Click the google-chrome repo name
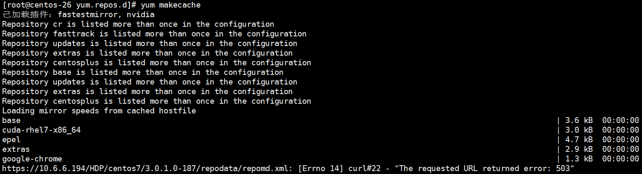Image resolution: width=642 pixels, height=174 pixels. point(32,159)
